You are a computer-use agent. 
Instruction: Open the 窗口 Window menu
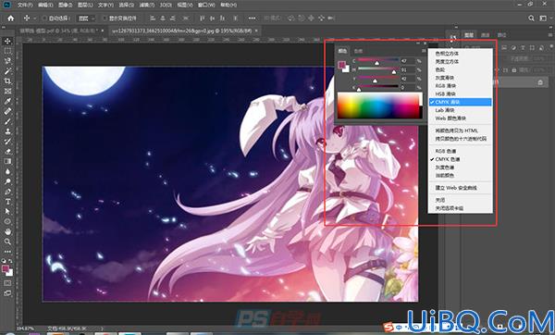206,5
